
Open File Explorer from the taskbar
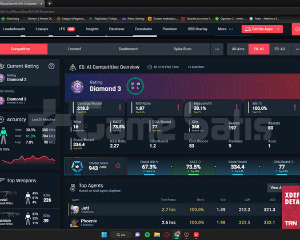[x=157, y=235]
